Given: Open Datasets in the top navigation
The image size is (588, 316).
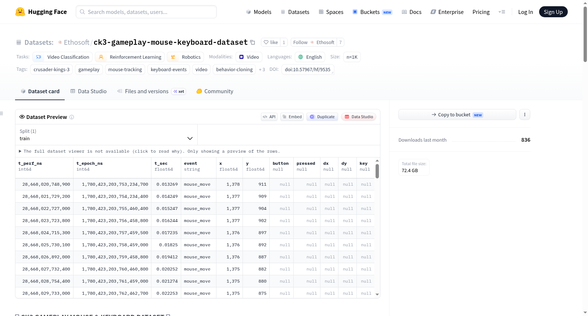Looking at the screenshot, I should 295,12.
